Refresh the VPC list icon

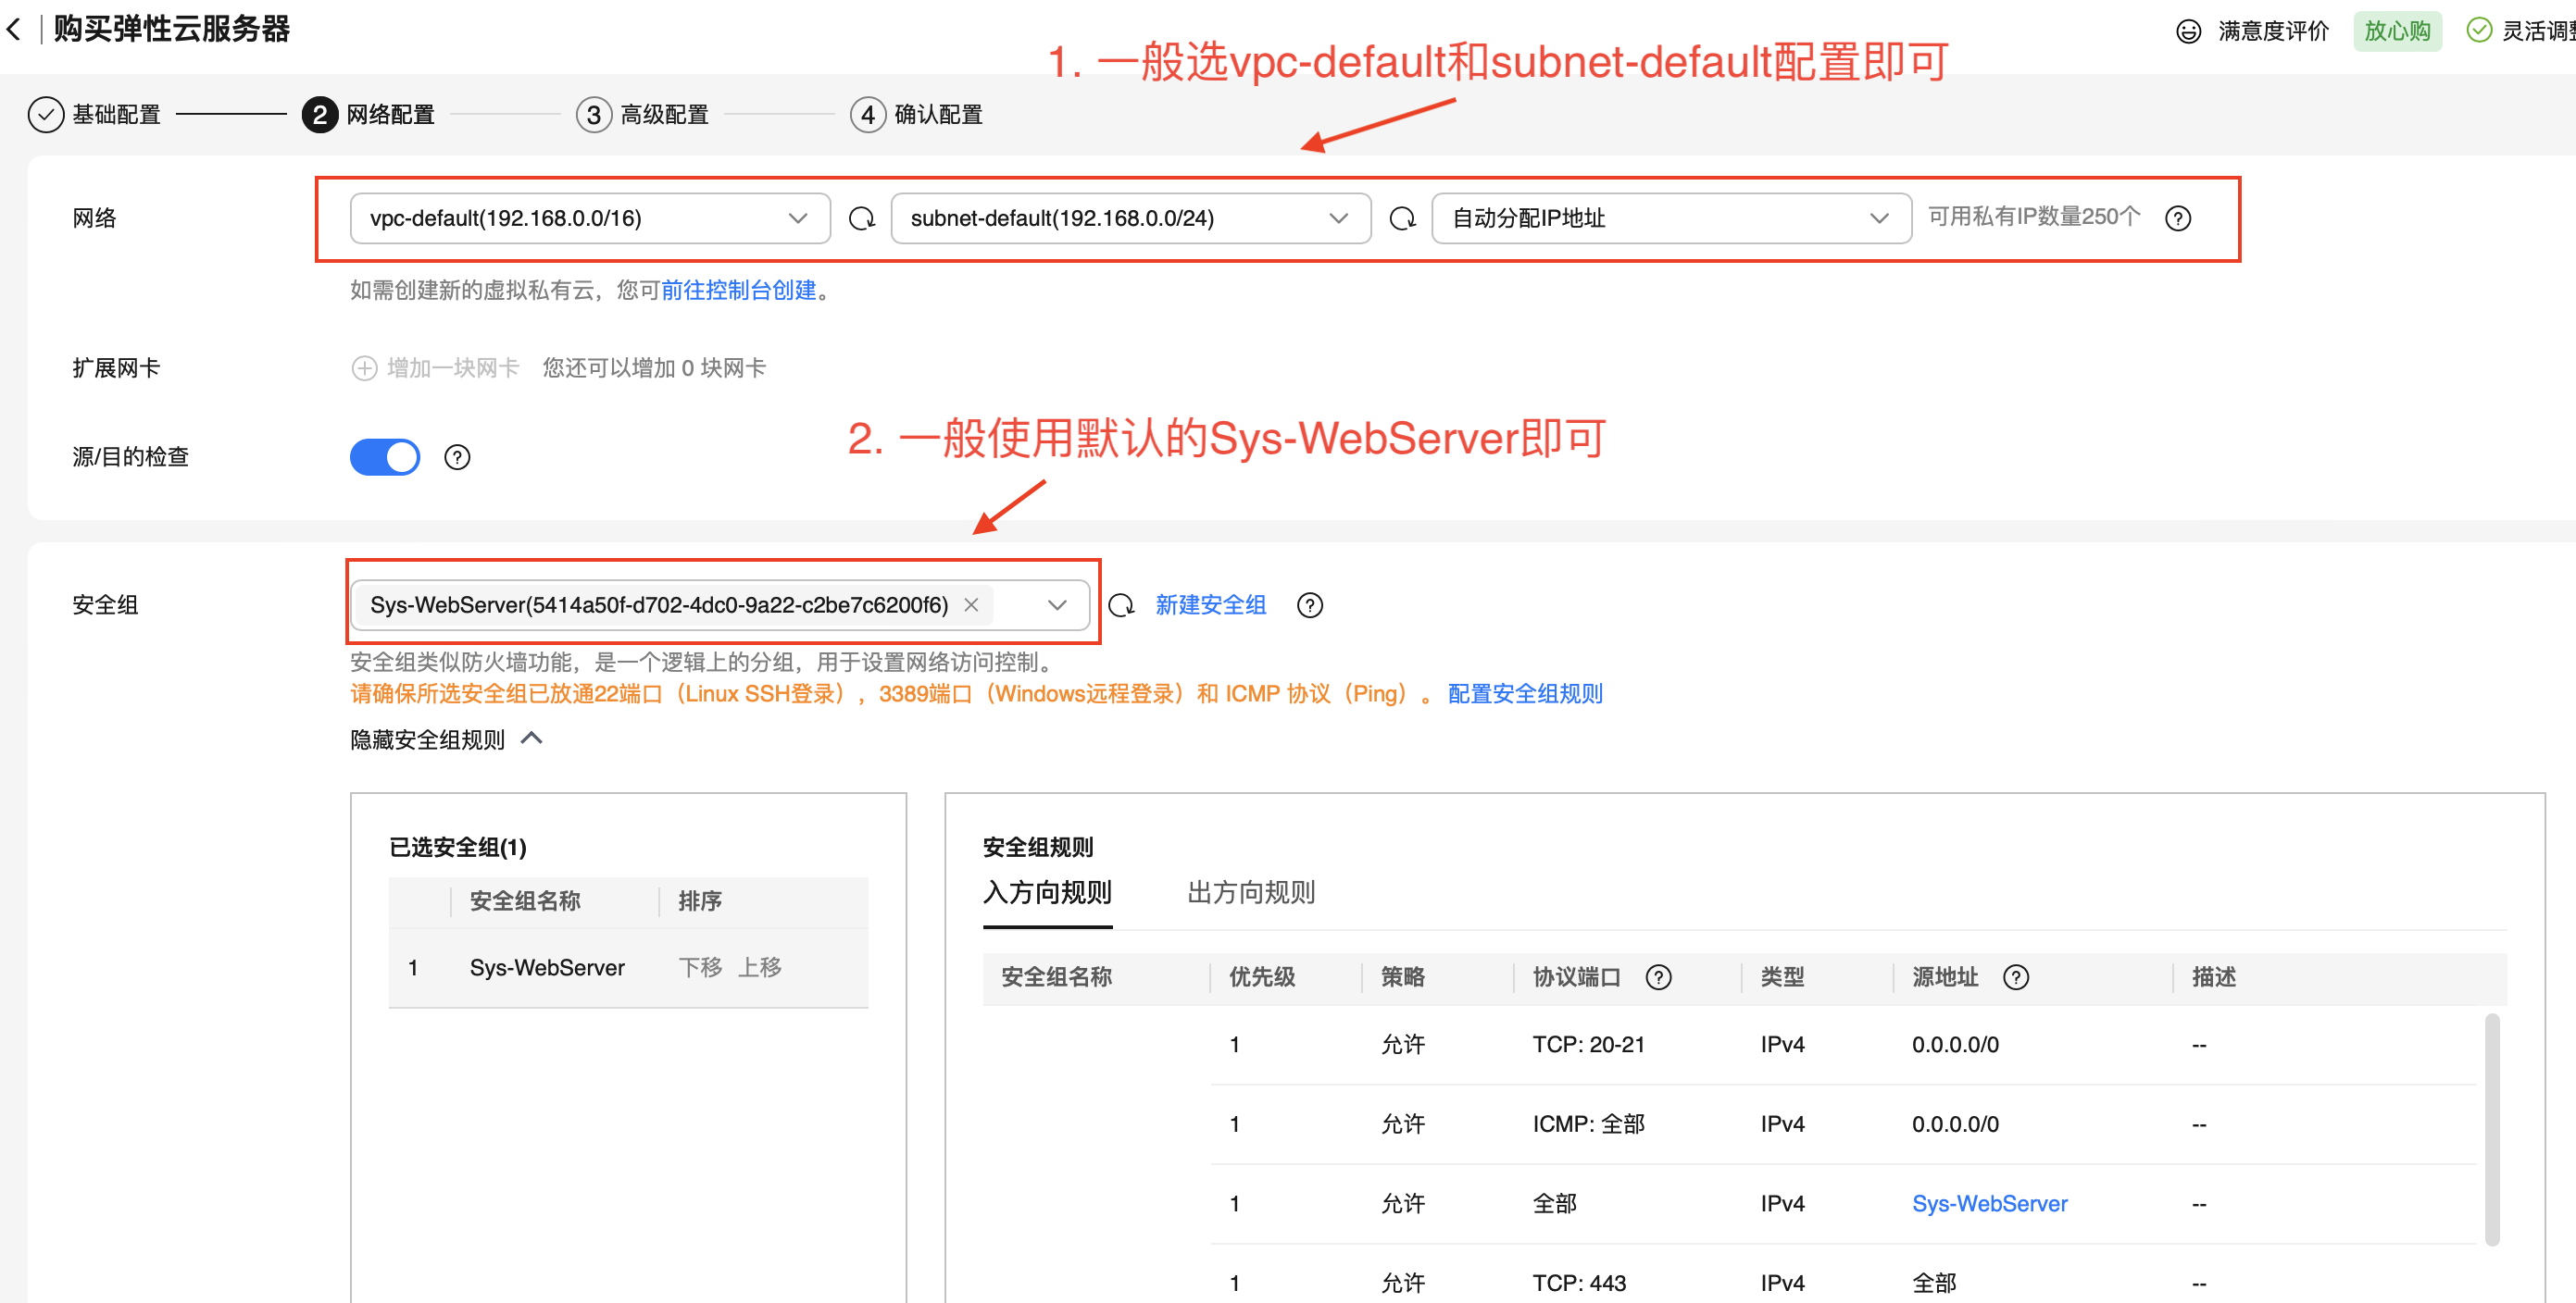[x=861, y=218]
